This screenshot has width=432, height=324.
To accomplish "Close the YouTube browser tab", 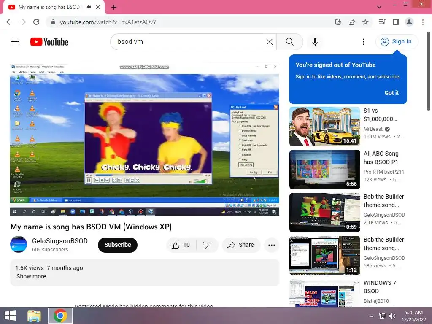I will tap(98, 7).
